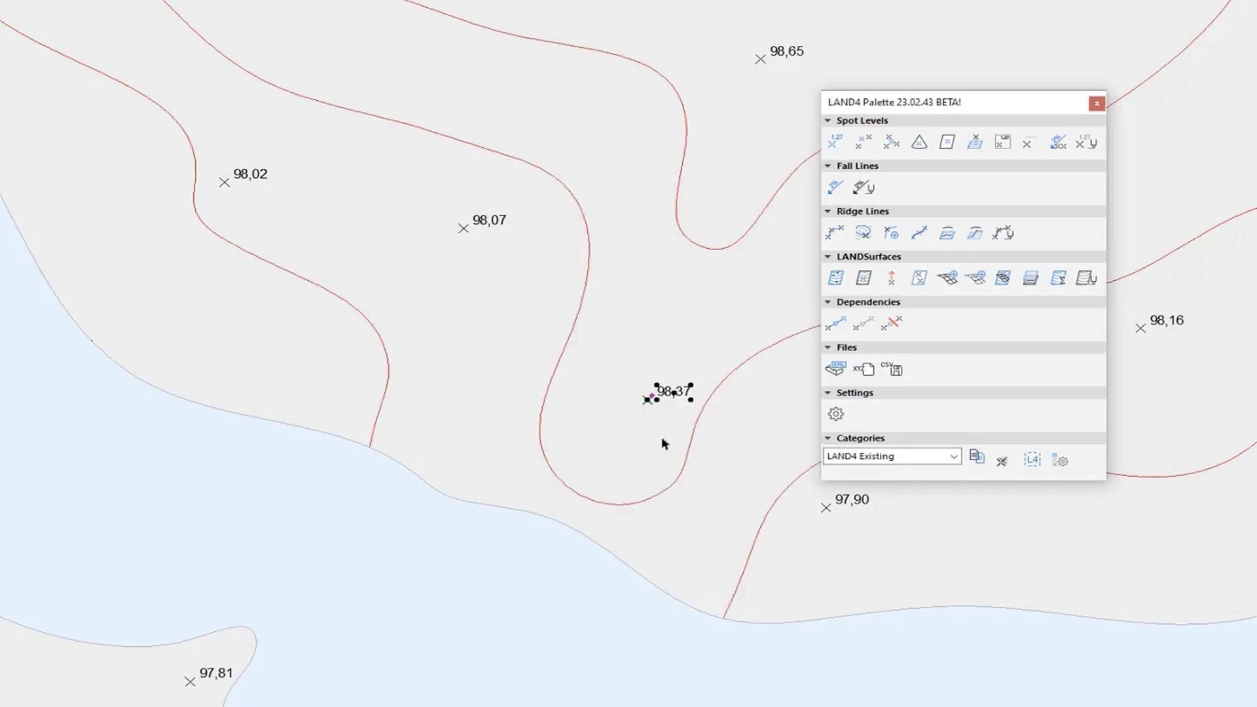Screen dimensions: 1257x707
Task: Click the L4 dashed-box categories icon
Action: [1032, 460]
